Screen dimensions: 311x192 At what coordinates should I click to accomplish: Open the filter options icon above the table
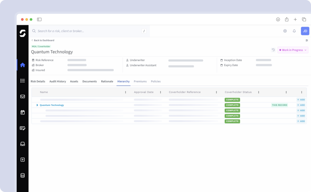tap(306, 40)
